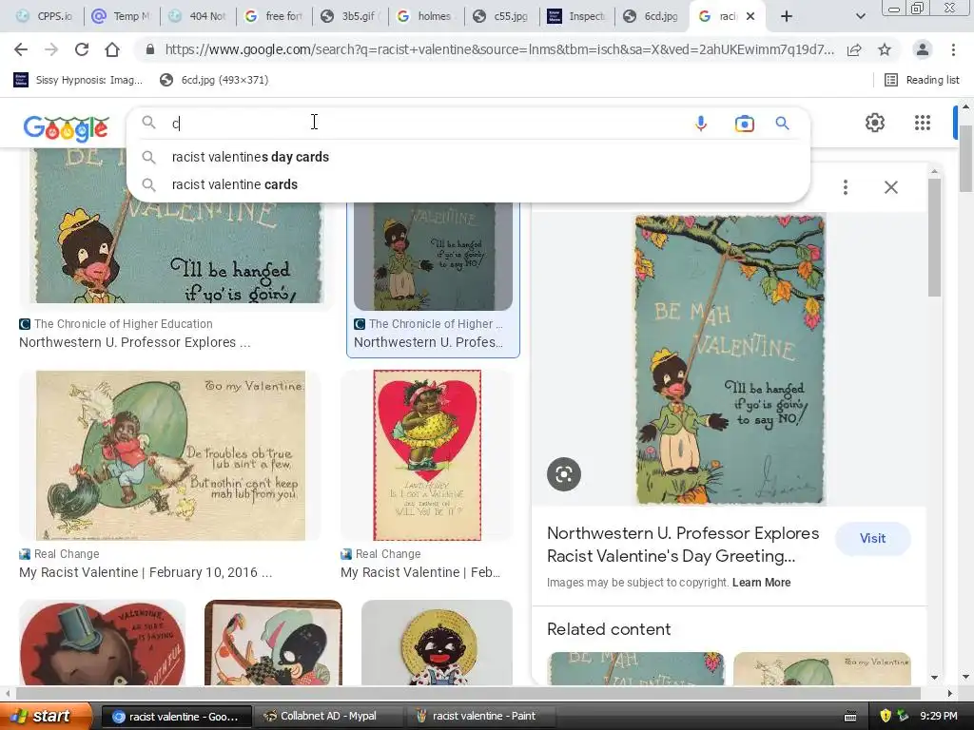Open second Related content 'To my Valentine' thumbnail
974x730 pixels.
pyautogui.click(x=822, y=668)
